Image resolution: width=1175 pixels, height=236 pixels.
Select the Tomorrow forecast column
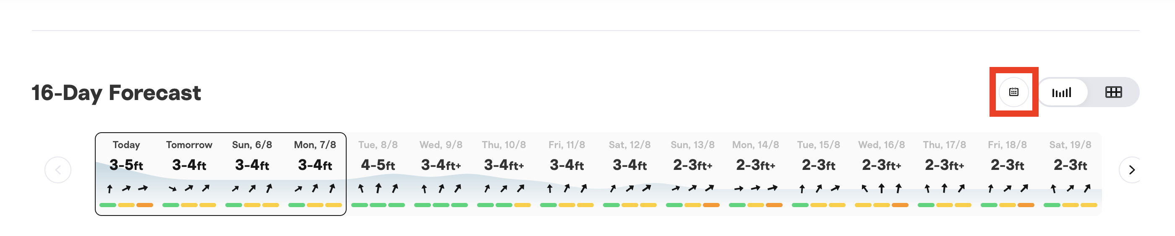(189, 174)
